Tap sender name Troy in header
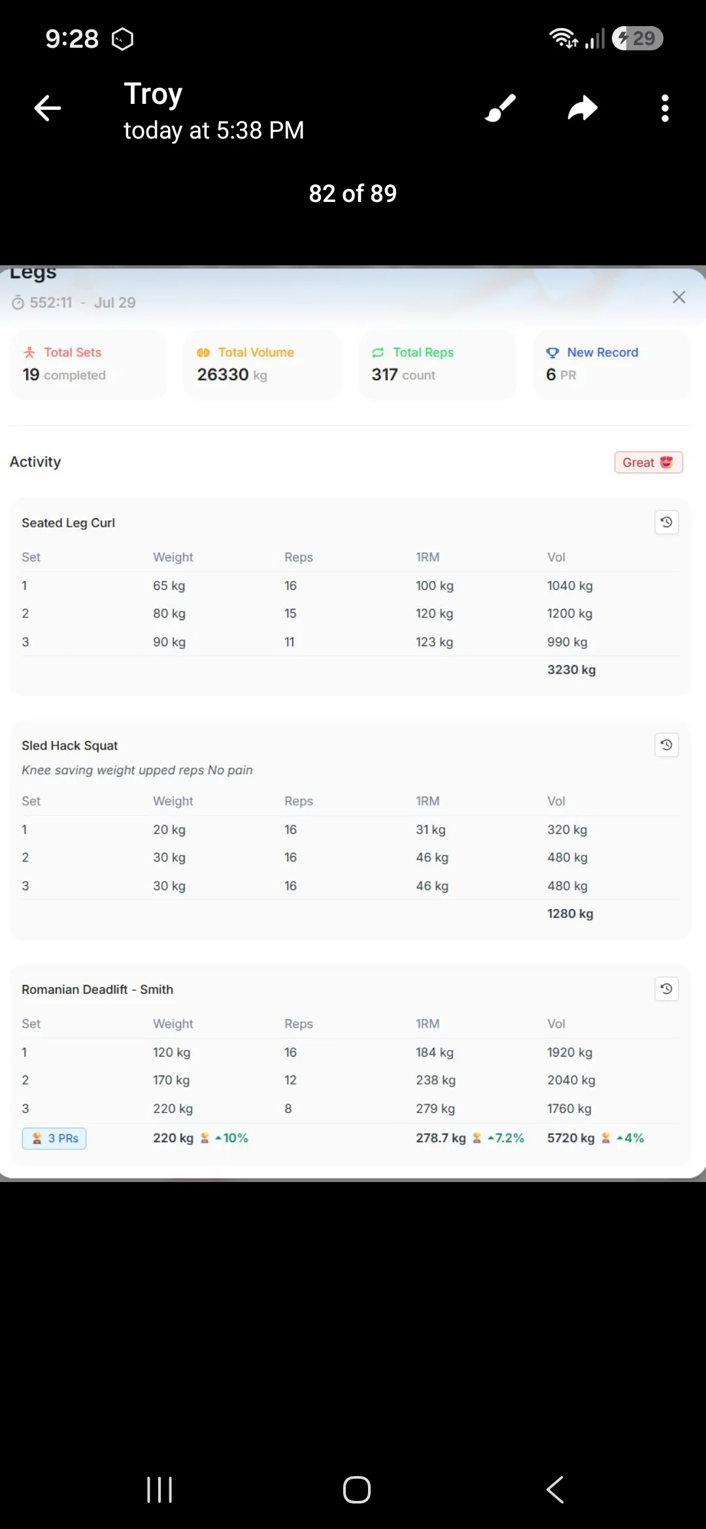The width and height of the screenshot is (706, 1529). click(153, 93)
